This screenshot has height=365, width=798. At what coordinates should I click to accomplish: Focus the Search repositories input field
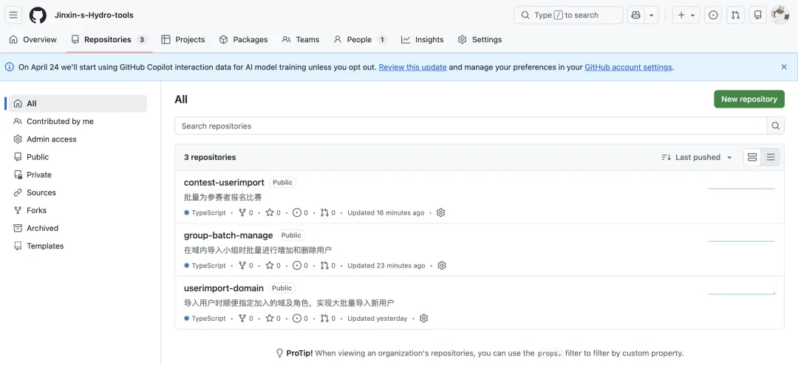(x=471, y=126)
